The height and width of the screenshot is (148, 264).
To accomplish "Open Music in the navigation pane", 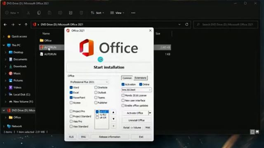I will 17,74.
